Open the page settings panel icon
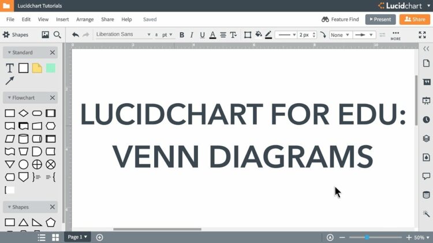433x243 pixels. [426, 63]
